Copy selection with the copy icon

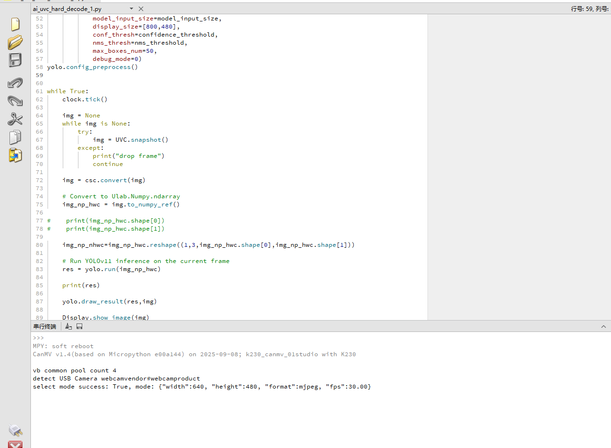pyautogui.click(x=15, y=137)
